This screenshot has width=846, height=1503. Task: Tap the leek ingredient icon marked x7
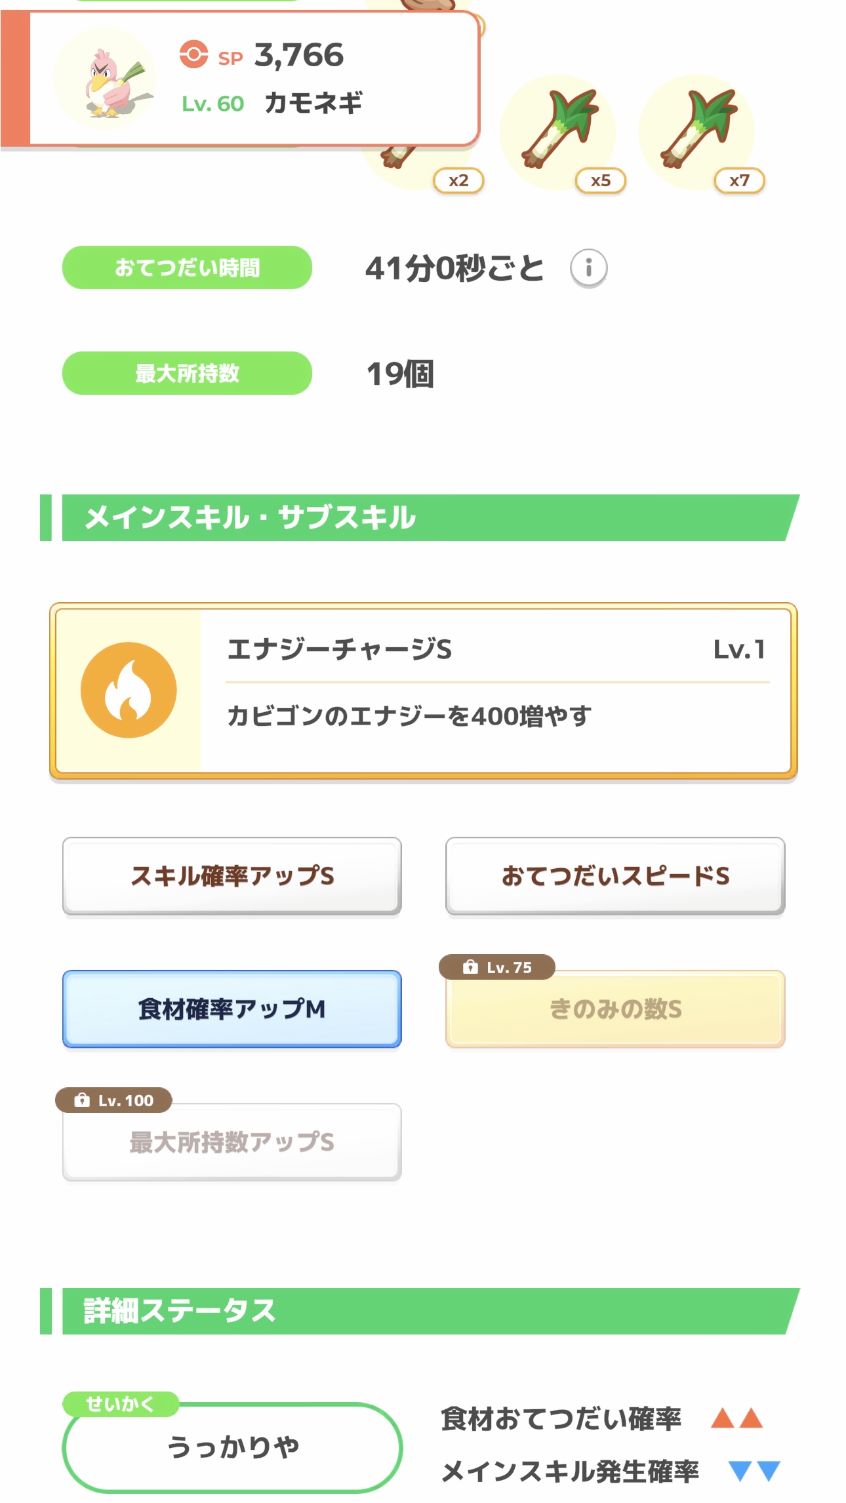click(x=696, y=132)
